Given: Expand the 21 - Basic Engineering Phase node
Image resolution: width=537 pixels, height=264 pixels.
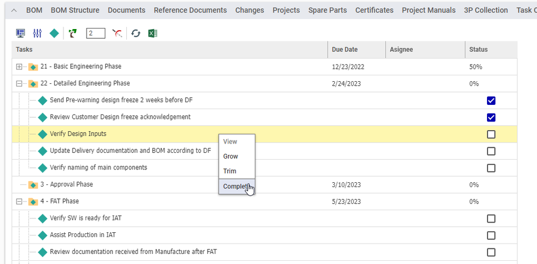Looking at the screenshot, I should click(19, 67).
